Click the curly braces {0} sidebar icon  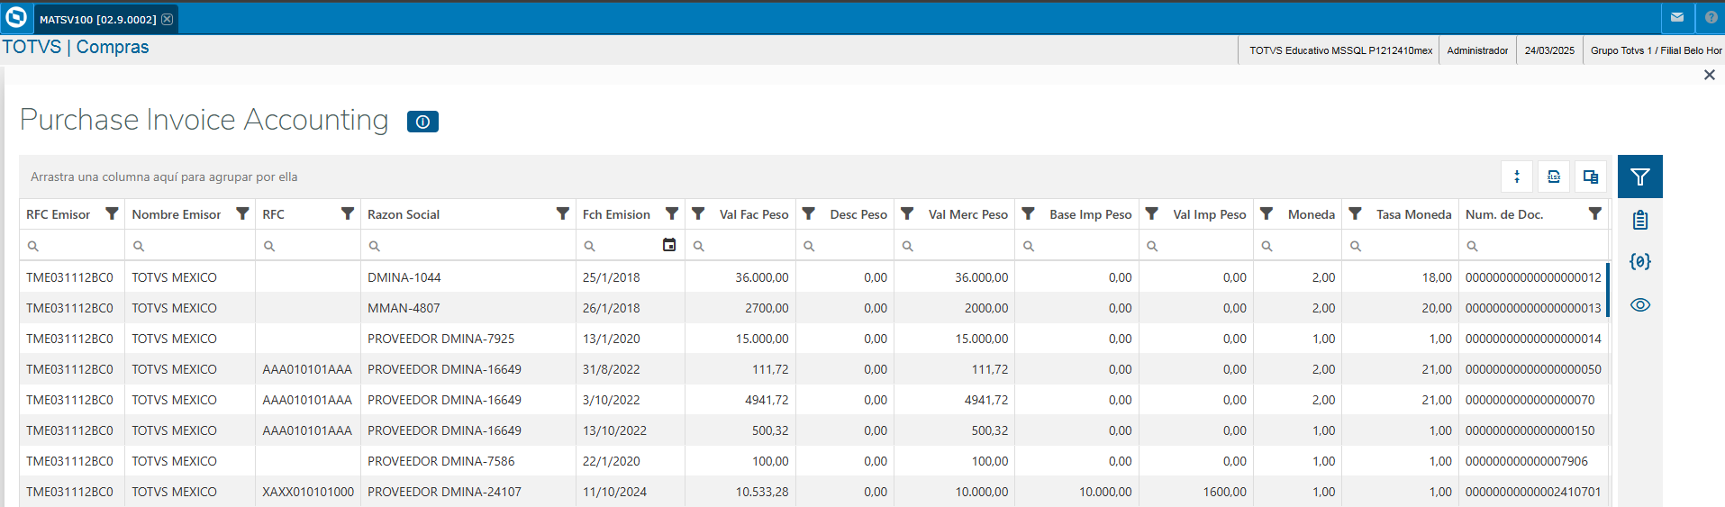(x=1639, y=262)
